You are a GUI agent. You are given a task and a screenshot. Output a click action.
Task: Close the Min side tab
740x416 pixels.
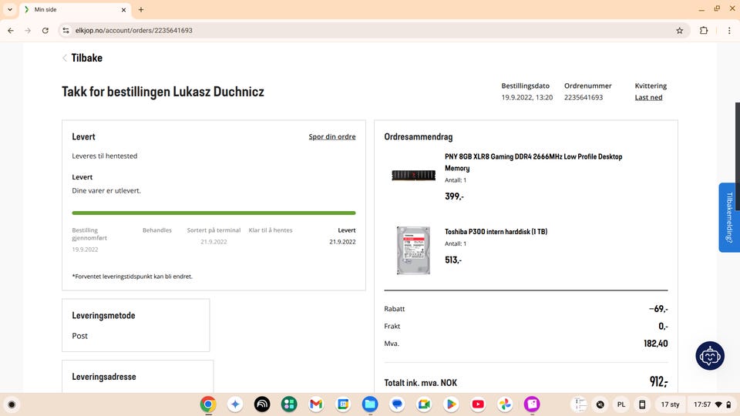click(x=123, y=9)
